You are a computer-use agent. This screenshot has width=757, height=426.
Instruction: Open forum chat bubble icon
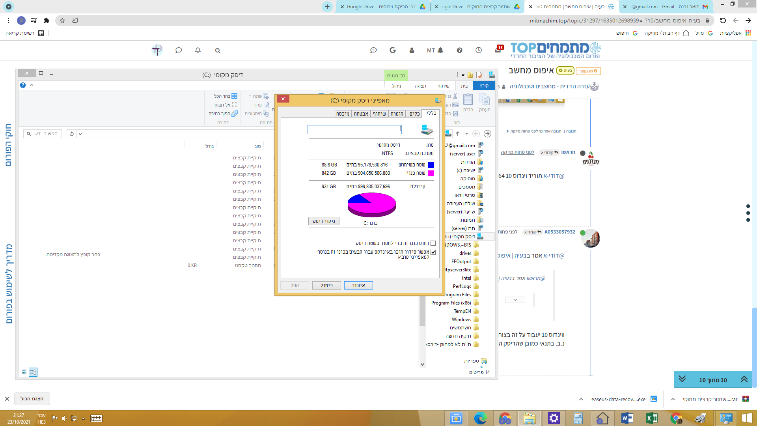point(179,50)
